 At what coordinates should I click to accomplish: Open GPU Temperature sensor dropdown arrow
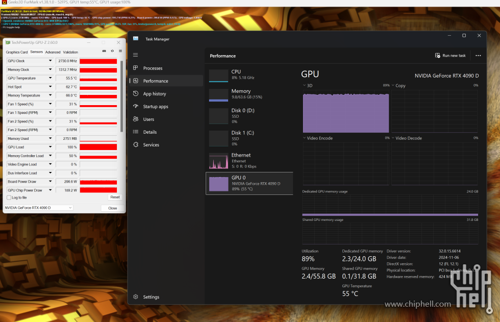50,78
